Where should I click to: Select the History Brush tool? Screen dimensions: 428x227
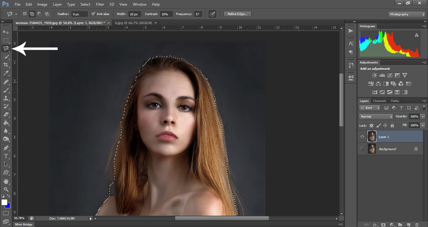(x=6, y=106)
